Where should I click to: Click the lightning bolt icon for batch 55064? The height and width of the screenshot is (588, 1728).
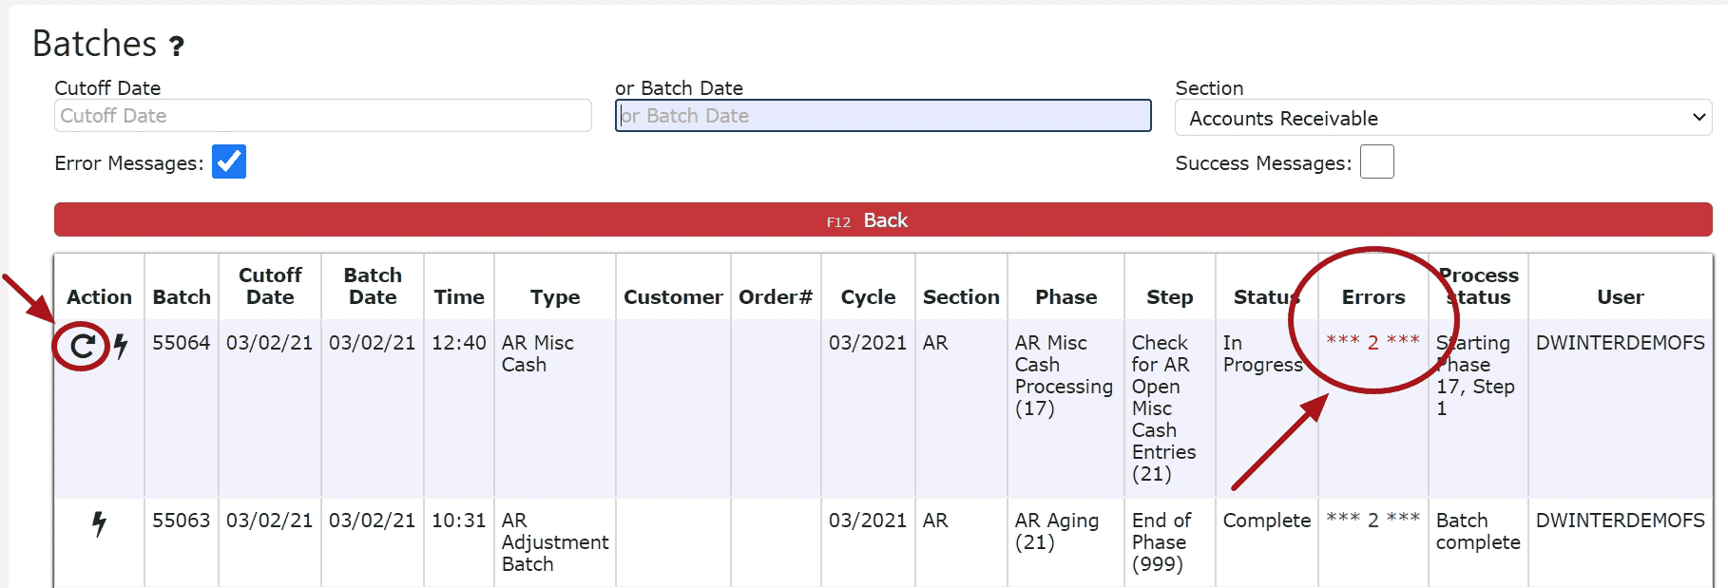[121, 346]
